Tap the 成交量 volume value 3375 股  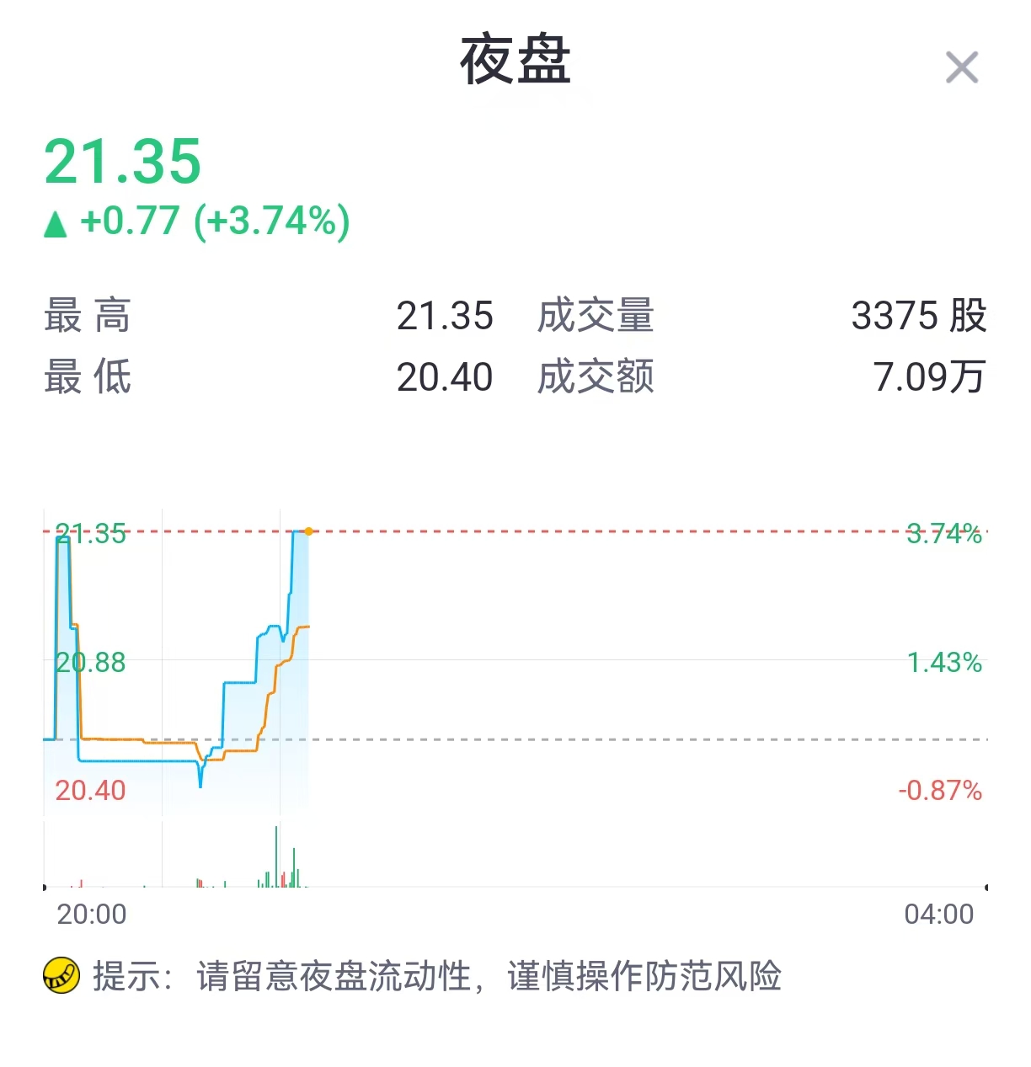pos(919,316)
